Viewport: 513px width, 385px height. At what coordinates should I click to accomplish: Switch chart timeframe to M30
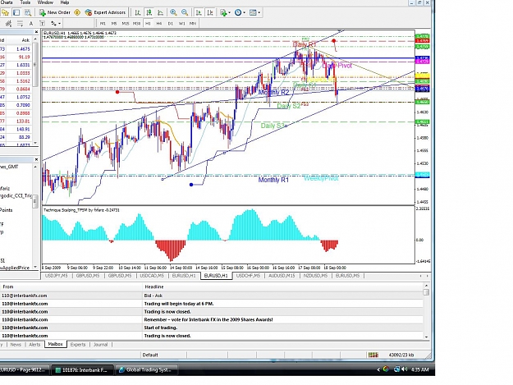pos(137,23)
